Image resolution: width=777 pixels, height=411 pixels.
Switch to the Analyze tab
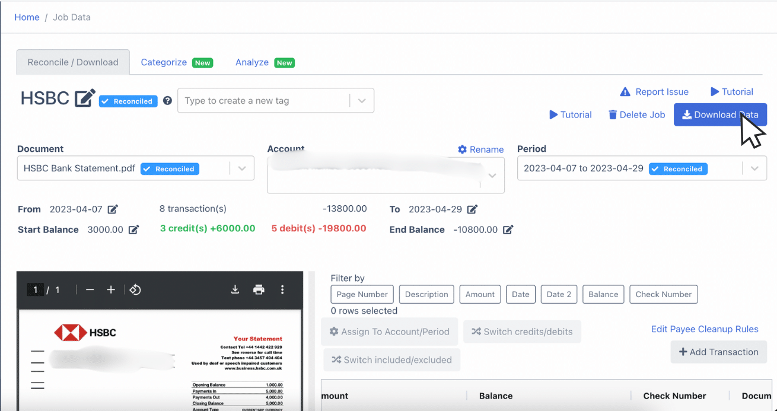click(x=265, y=62)
